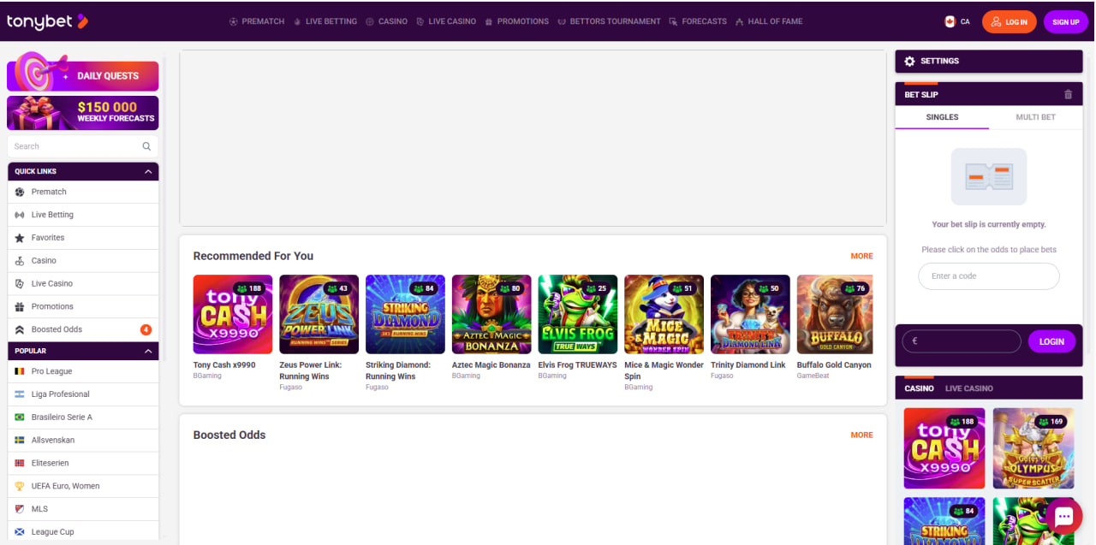The image size is (1096, 545).
Task: Click the Sweden flag next to Allsvenskan
Action: pos(20,440)
